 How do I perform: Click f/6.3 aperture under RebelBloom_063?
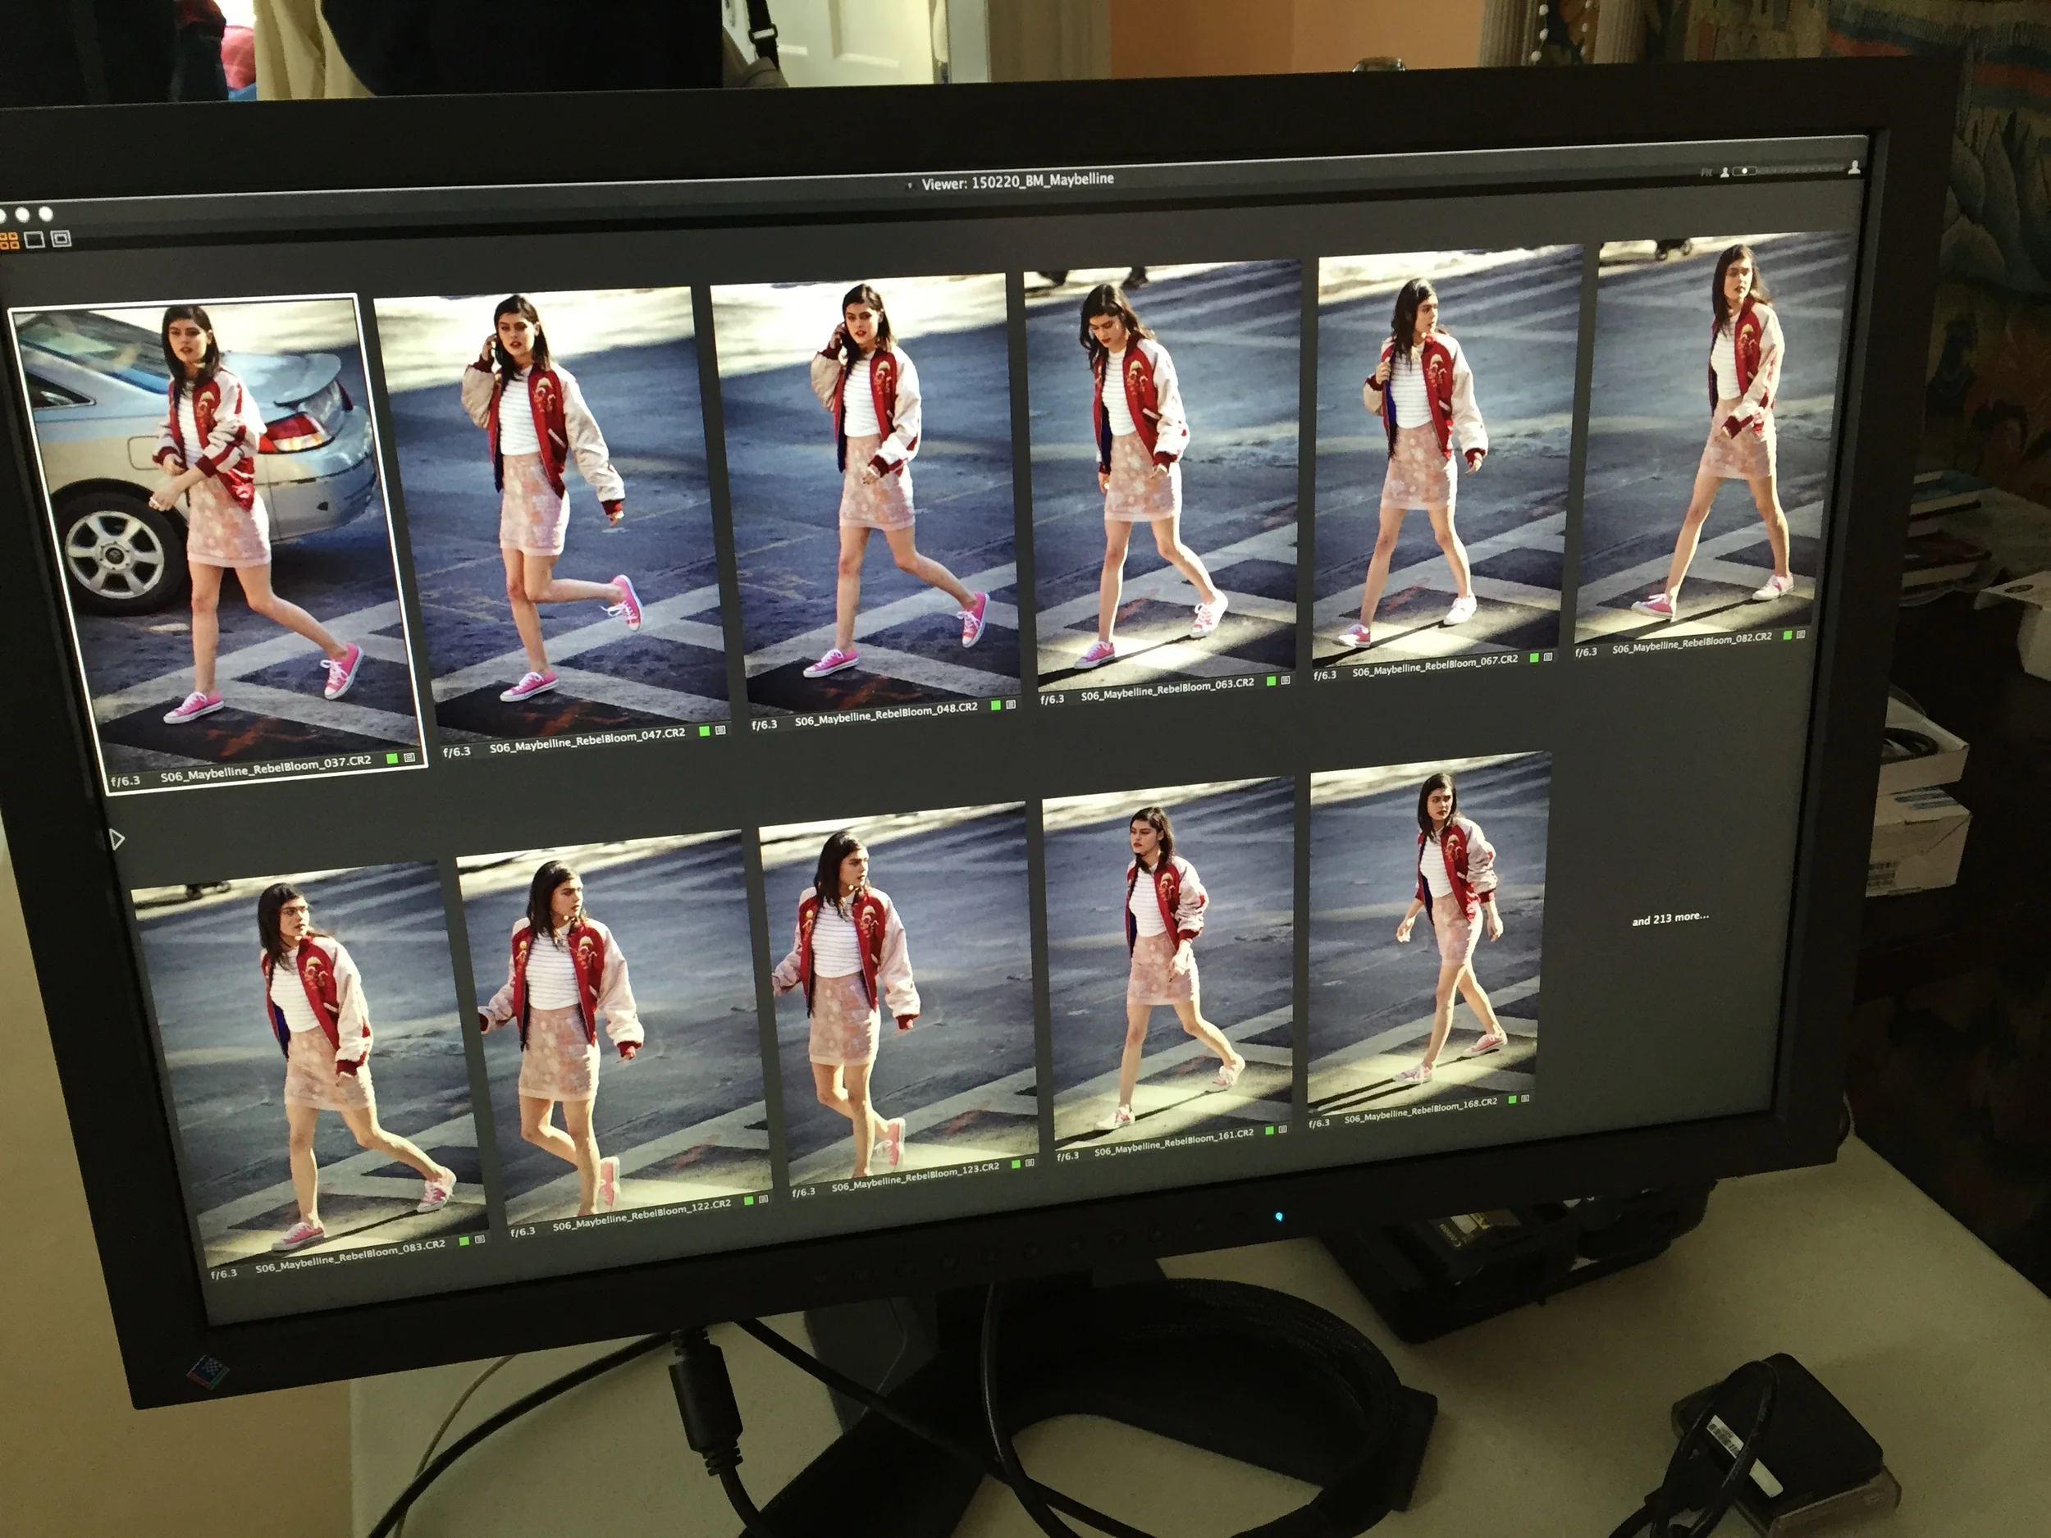(x=1053, y=699)
